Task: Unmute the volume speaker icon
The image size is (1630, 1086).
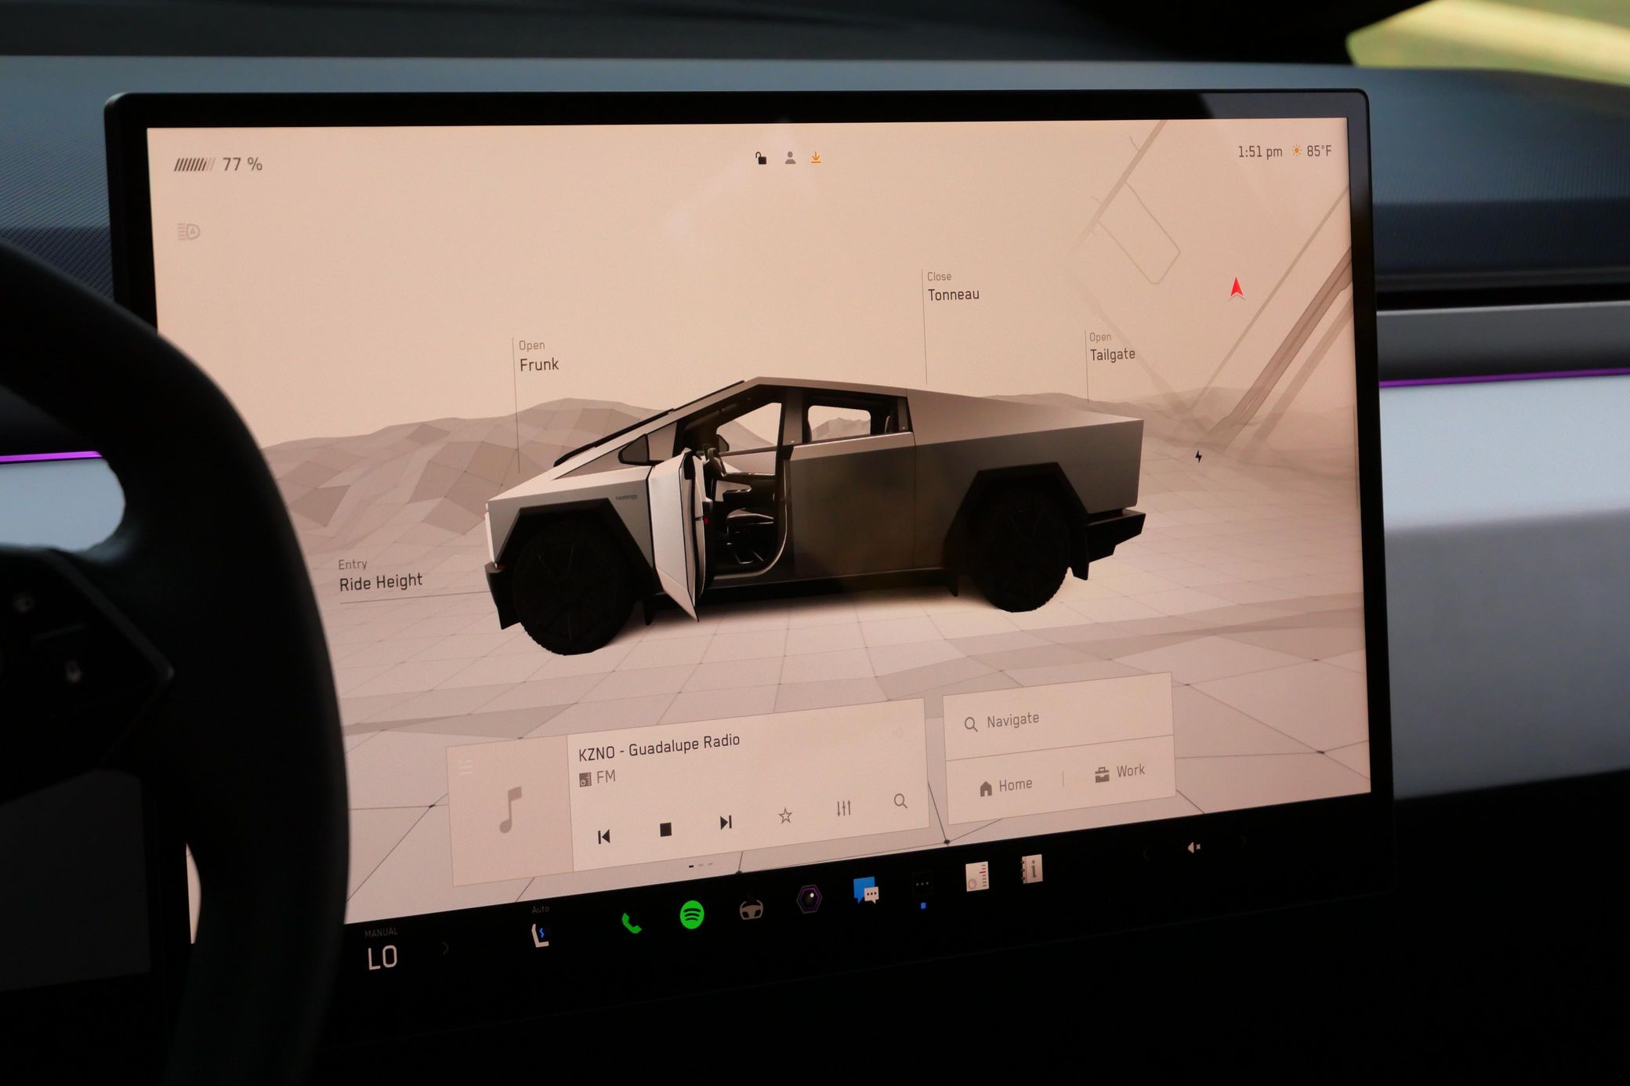Action: (x=1194, y=847)
